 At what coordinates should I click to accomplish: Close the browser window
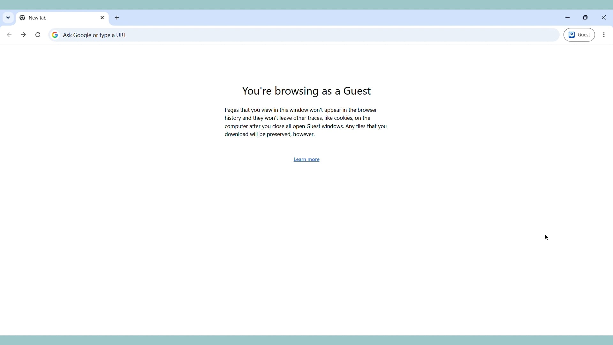point(604,18)
